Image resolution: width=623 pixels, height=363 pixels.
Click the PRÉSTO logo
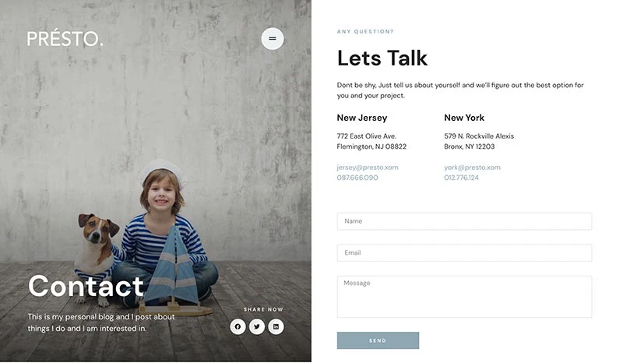(x=65, y=38)
